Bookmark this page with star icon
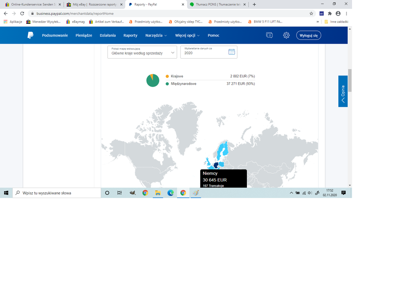Viewport: 401px width, 297px height. (x=311, y=13)
